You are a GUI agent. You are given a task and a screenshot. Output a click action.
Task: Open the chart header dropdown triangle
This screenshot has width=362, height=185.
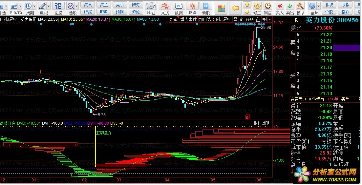(x=270, y=20)
